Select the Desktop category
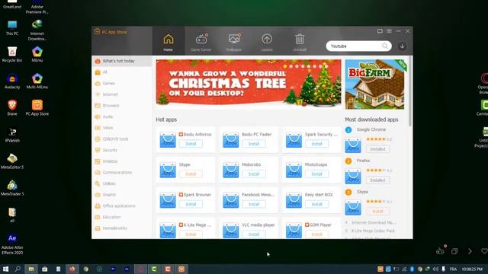The height and width of the screenshot is (274, 488). (x=122, y=161)
